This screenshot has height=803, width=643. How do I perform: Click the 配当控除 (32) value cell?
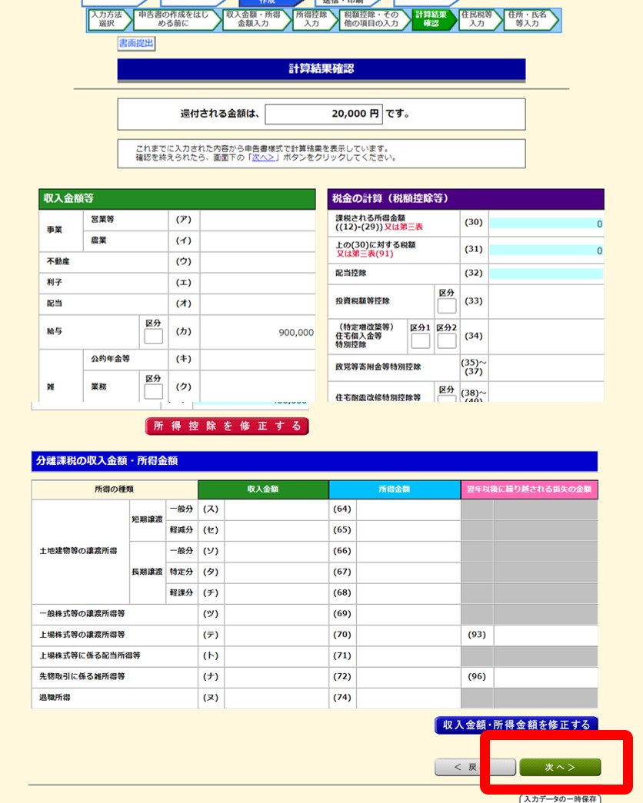[547, 273]
